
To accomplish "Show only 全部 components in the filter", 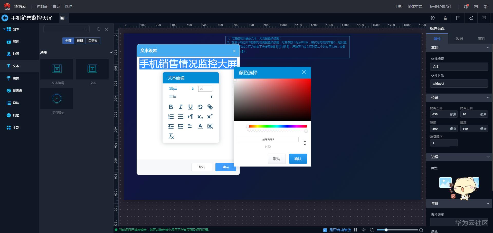I will [68, 41].
